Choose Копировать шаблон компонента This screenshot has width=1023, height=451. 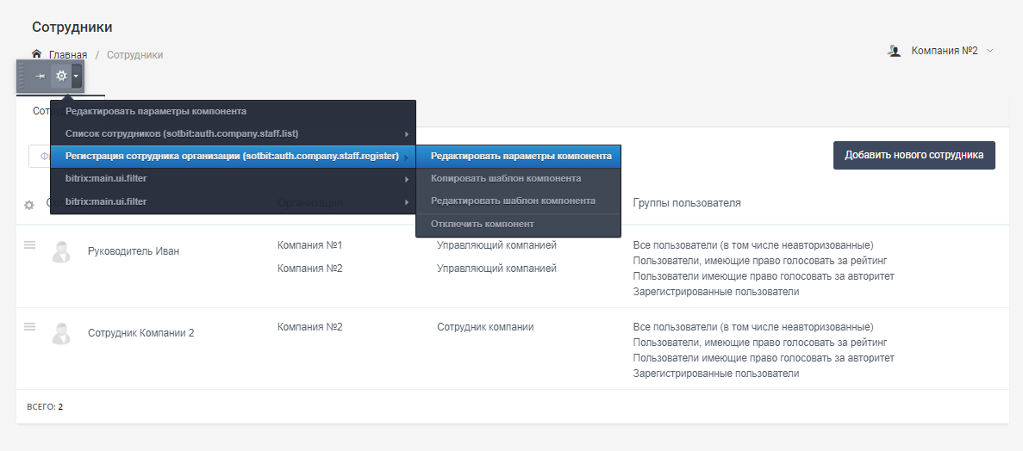coord(519,178)
